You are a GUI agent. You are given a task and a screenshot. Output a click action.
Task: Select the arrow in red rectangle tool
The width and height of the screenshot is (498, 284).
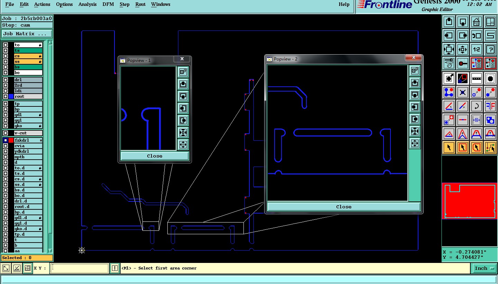point(463,148)
